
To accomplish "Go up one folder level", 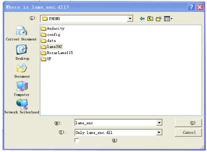I will point(150,19).
